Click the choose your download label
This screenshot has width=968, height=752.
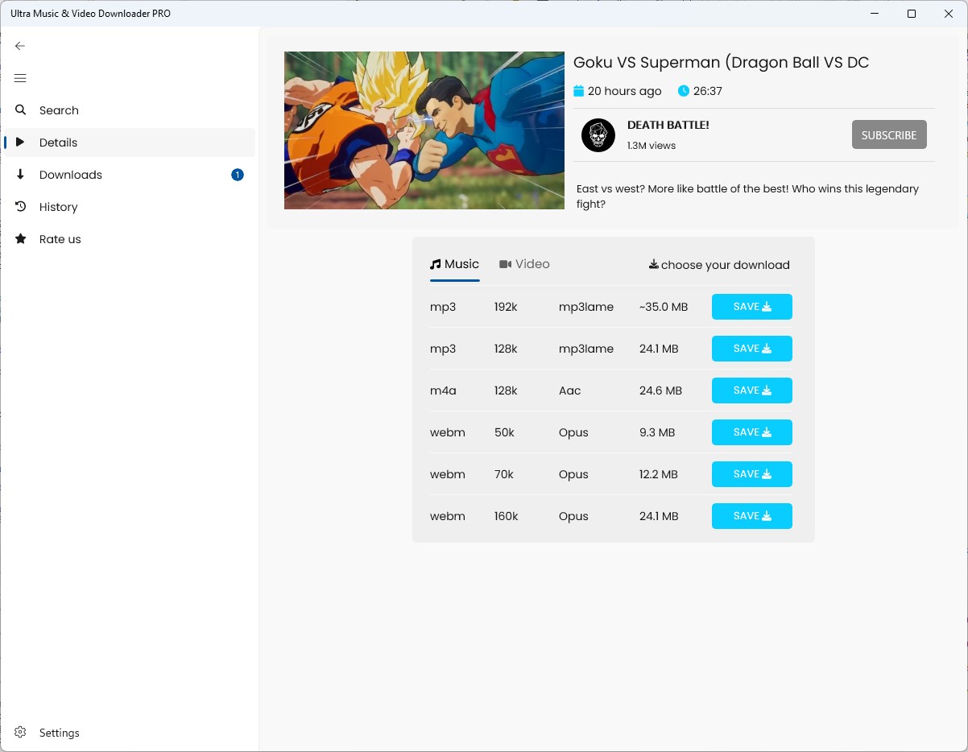coord(726,265)
